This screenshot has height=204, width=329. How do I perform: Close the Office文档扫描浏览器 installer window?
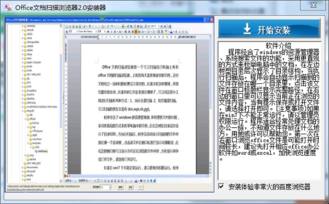[313, 5]
